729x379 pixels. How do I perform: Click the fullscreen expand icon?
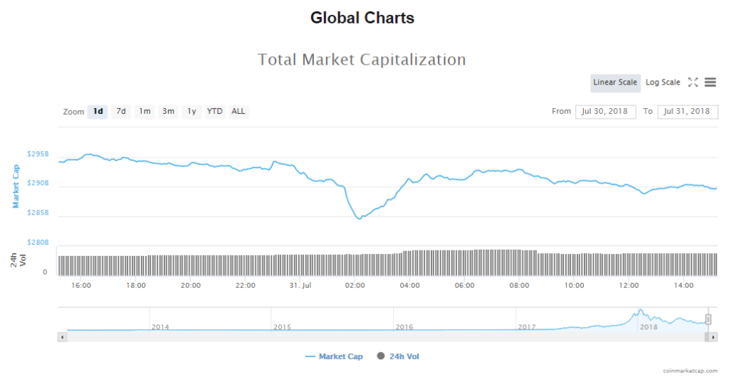(693, 82)
